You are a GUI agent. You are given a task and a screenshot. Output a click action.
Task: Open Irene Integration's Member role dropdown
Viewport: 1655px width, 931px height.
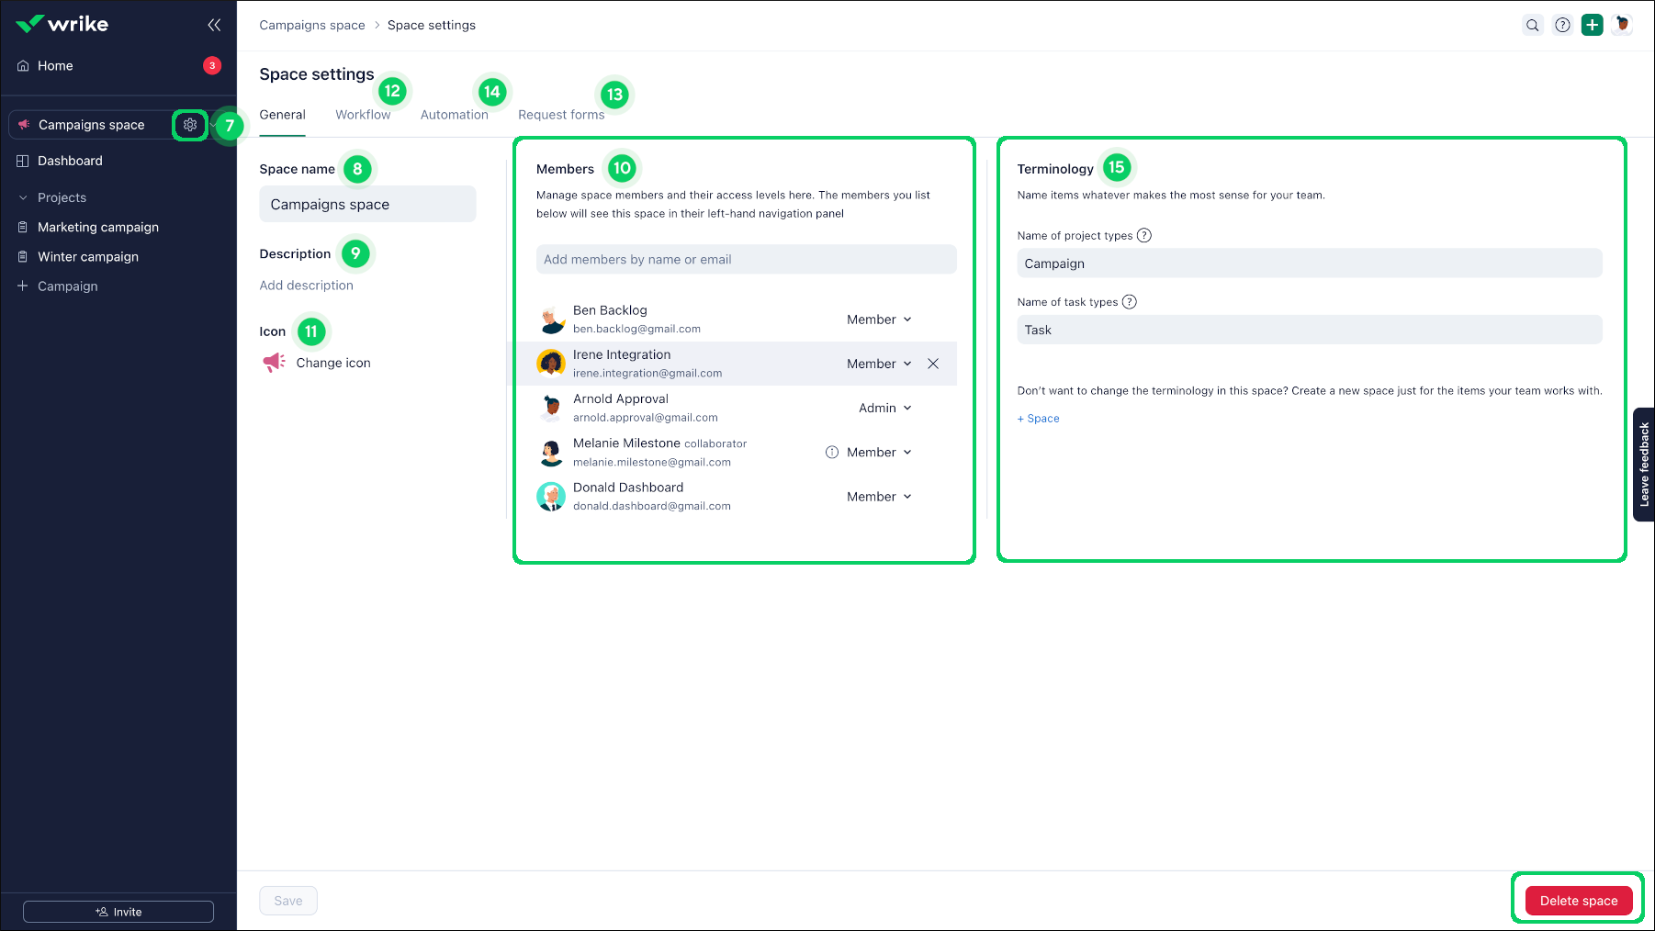click(879, 364)
